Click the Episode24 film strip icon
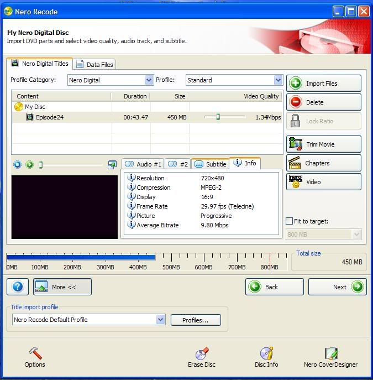The image size is (373, 380). (x=30, y=117)
